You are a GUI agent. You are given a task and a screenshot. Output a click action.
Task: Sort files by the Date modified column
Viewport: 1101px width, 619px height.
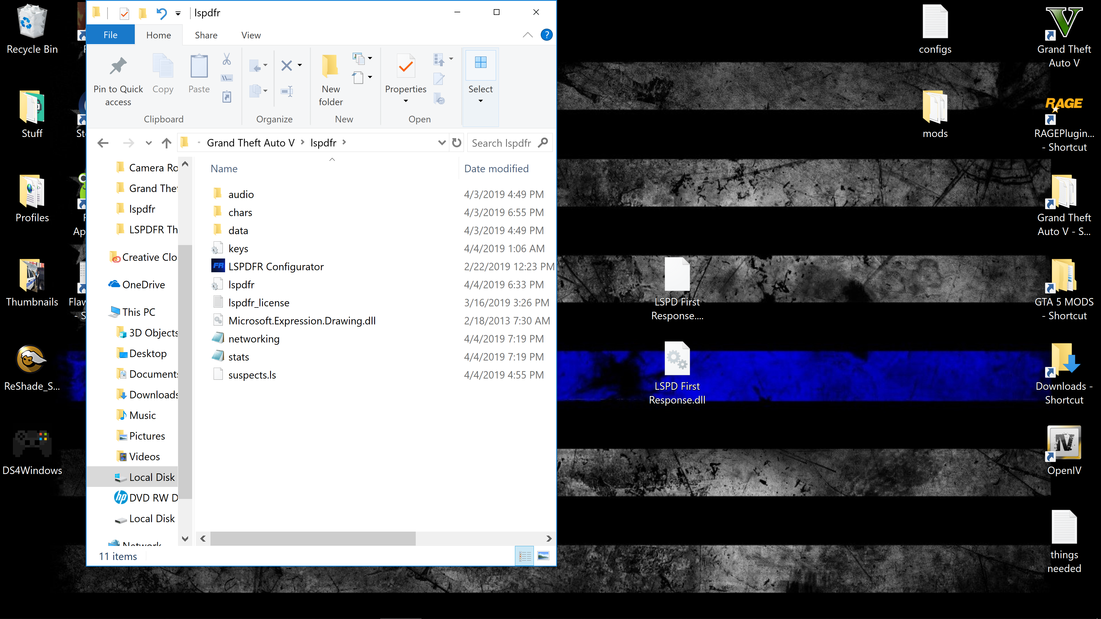pos(496,169)
